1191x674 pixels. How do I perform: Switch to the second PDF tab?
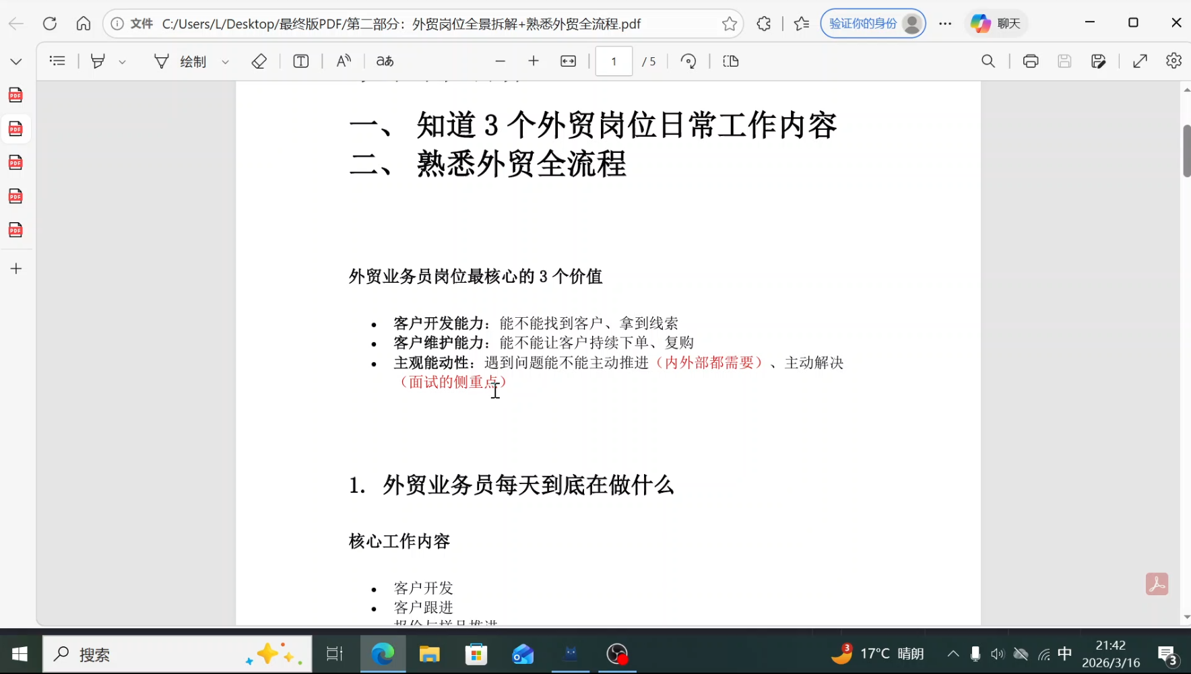click(15, 129)
